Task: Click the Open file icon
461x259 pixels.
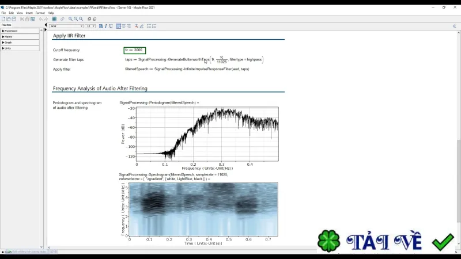Action: [9, 19]
